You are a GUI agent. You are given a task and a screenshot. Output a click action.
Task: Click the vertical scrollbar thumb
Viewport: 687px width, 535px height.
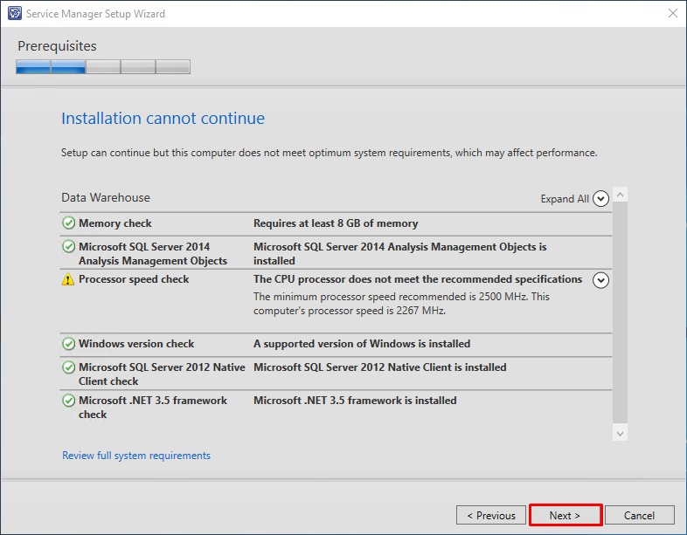pos(620,312)
